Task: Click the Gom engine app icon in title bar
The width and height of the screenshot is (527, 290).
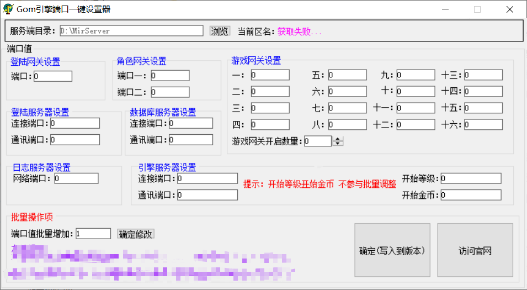Action: (8, 9)
